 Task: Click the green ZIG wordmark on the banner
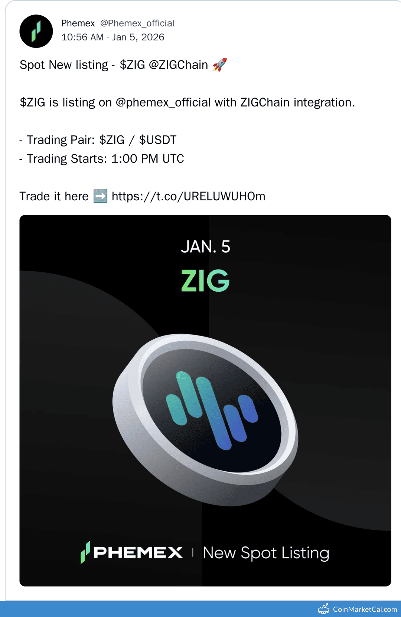click(x=205, y=281)
